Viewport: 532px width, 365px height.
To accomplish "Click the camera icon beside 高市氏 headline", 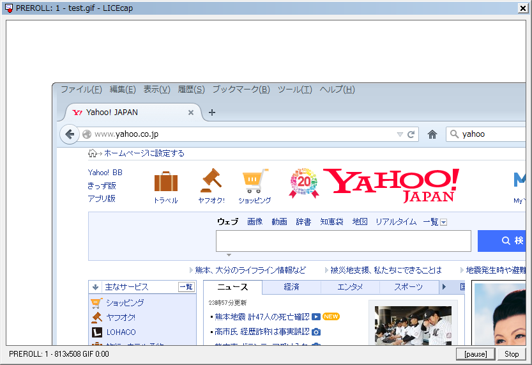I will [x=316, y=332].
